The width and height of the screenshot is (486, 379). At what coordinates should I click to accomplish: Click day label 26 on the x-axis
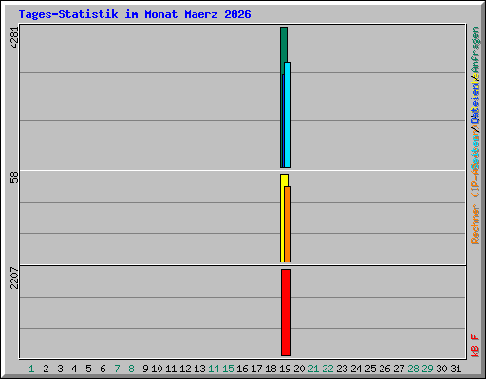(x=384, y=369)
